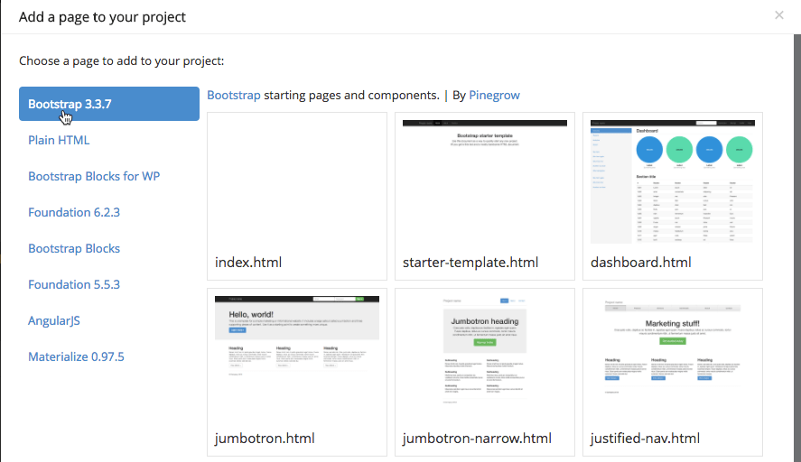
Task: Select Bootstrap 3.3.7 framework
Action: (108, 104)
